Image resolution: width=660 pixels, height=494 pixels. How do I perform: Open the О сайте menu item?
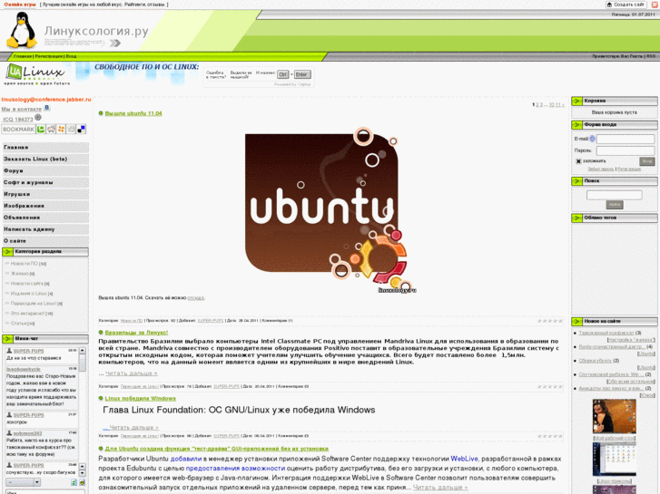click(45, 241)
